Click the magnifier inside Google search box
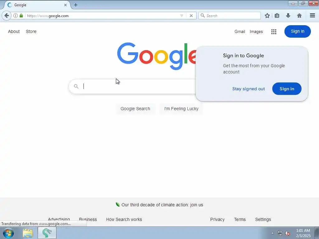The width and height of the screenshot is (319, 239). point(76,87)
